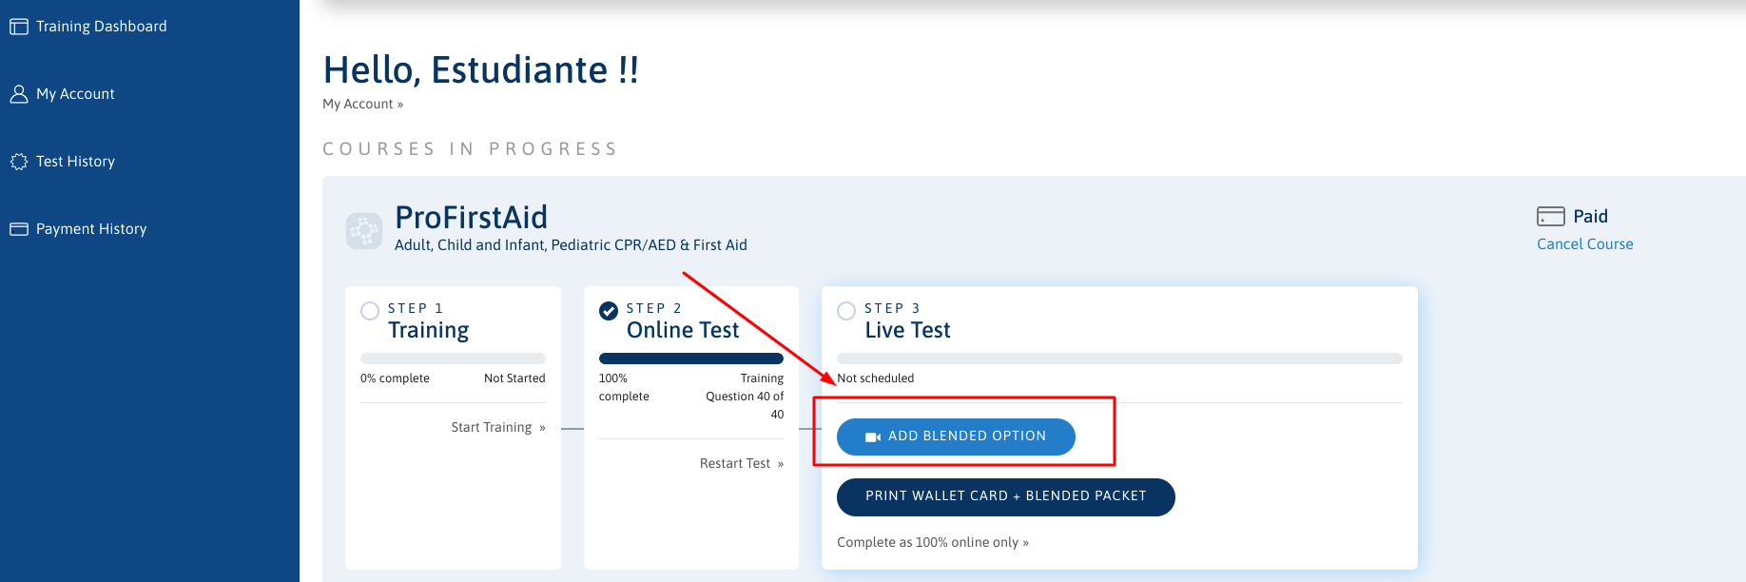Click the video camera icon on blended button
The height and width of the screenshot is (582, 1746).
click(x=872, y=436)
